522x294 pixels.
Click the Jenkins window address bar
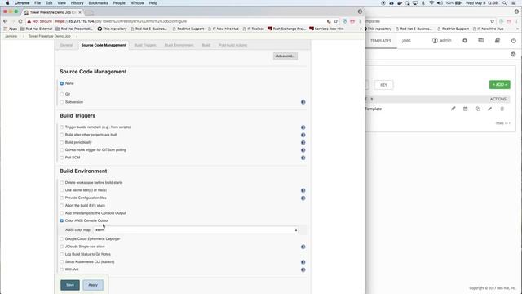click(190, 21)
